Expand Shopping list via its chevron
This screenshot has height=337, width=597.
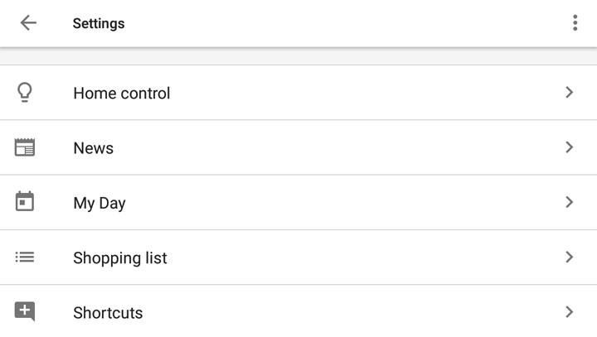(x=569, y=258)
